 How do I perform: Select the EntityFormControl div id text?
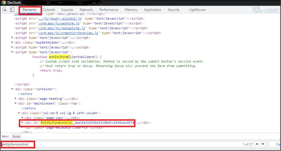point(87,123)
